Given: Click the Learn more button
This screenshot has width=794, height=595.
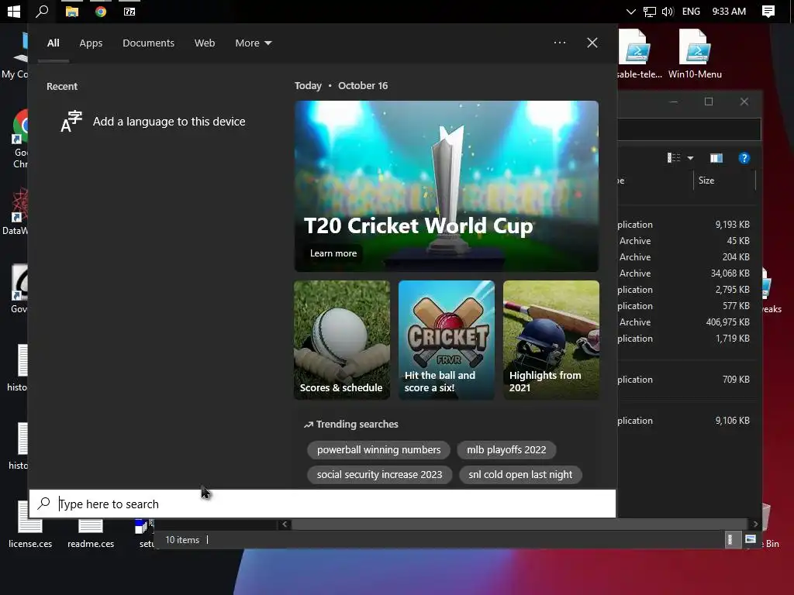Looking at the screenshot, I should [333, 253].
